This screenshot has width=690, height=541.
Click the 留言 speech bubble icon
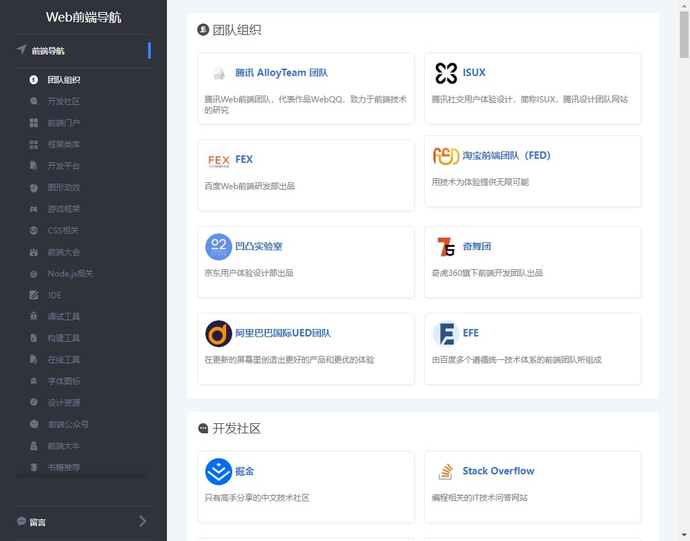tap(21, 521)
